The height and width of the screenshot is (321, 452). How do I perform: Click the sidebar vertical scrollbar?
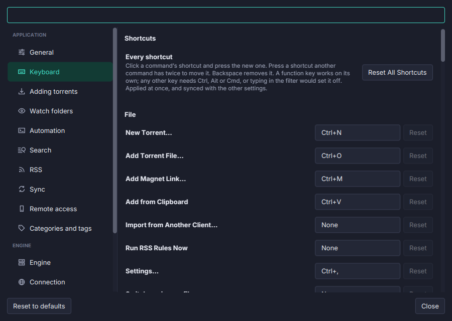115,130
